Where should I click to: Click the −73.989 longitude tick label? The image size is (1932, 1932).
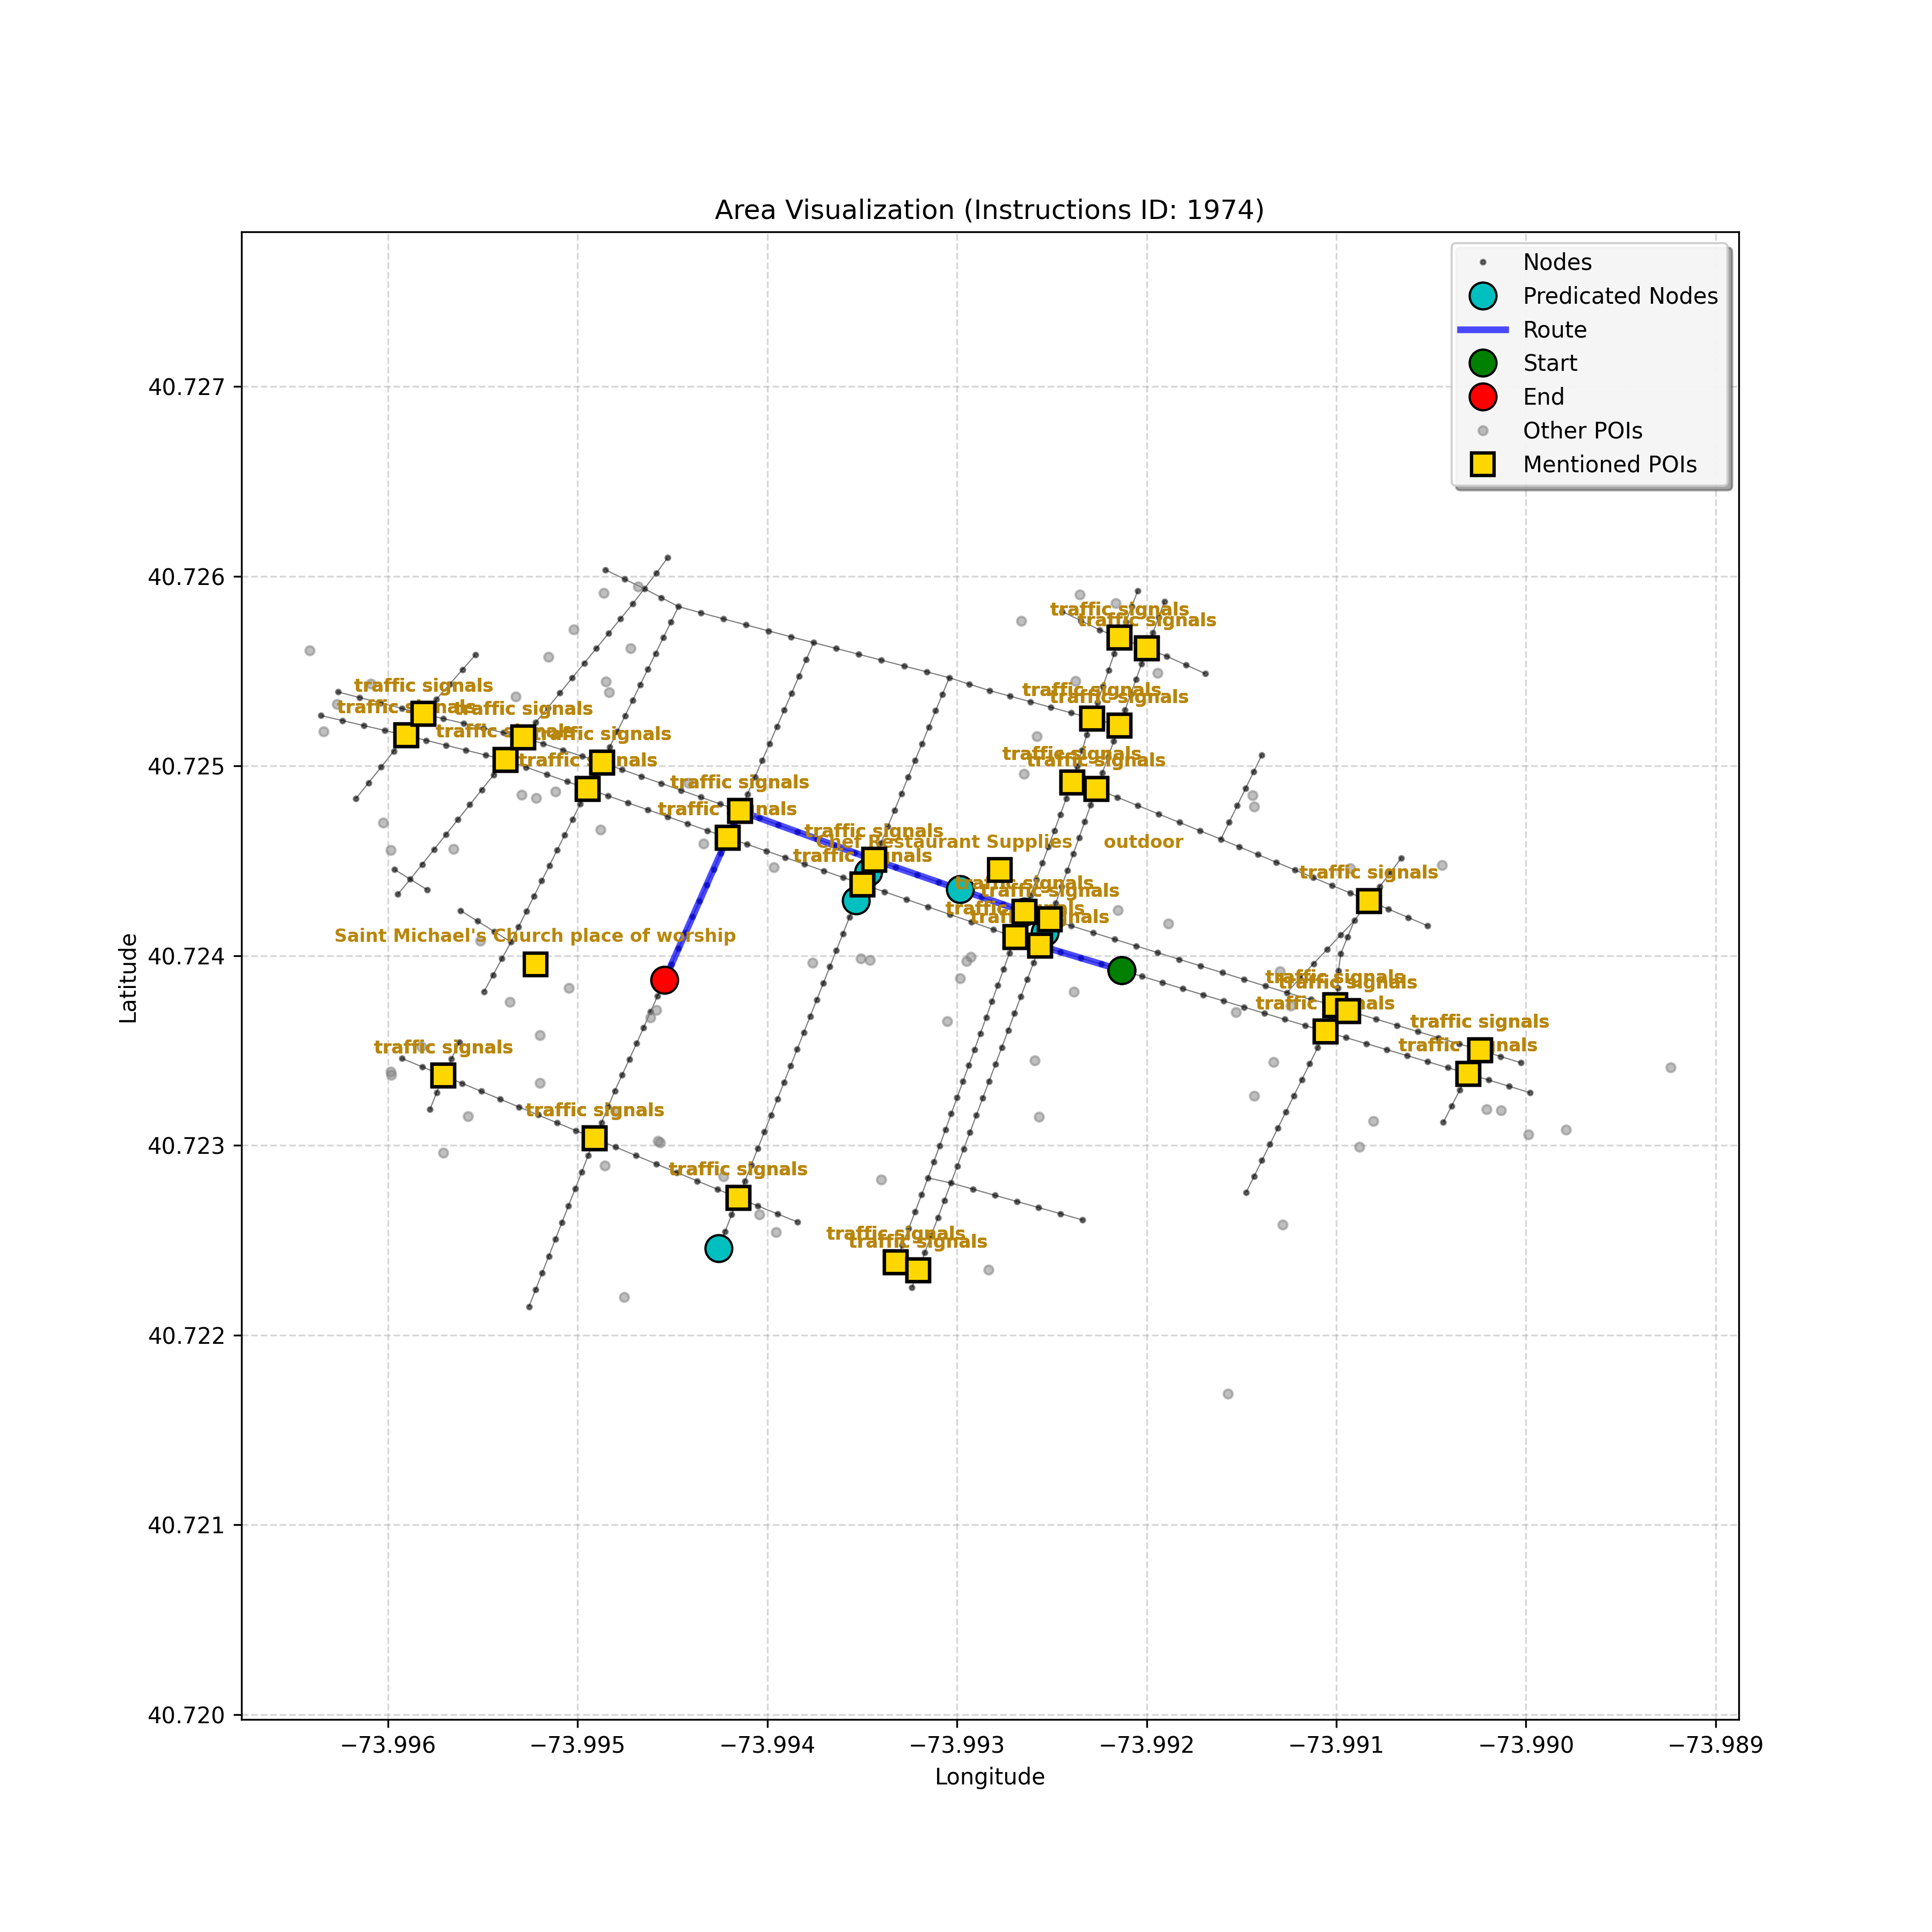pos(1715,1746)
